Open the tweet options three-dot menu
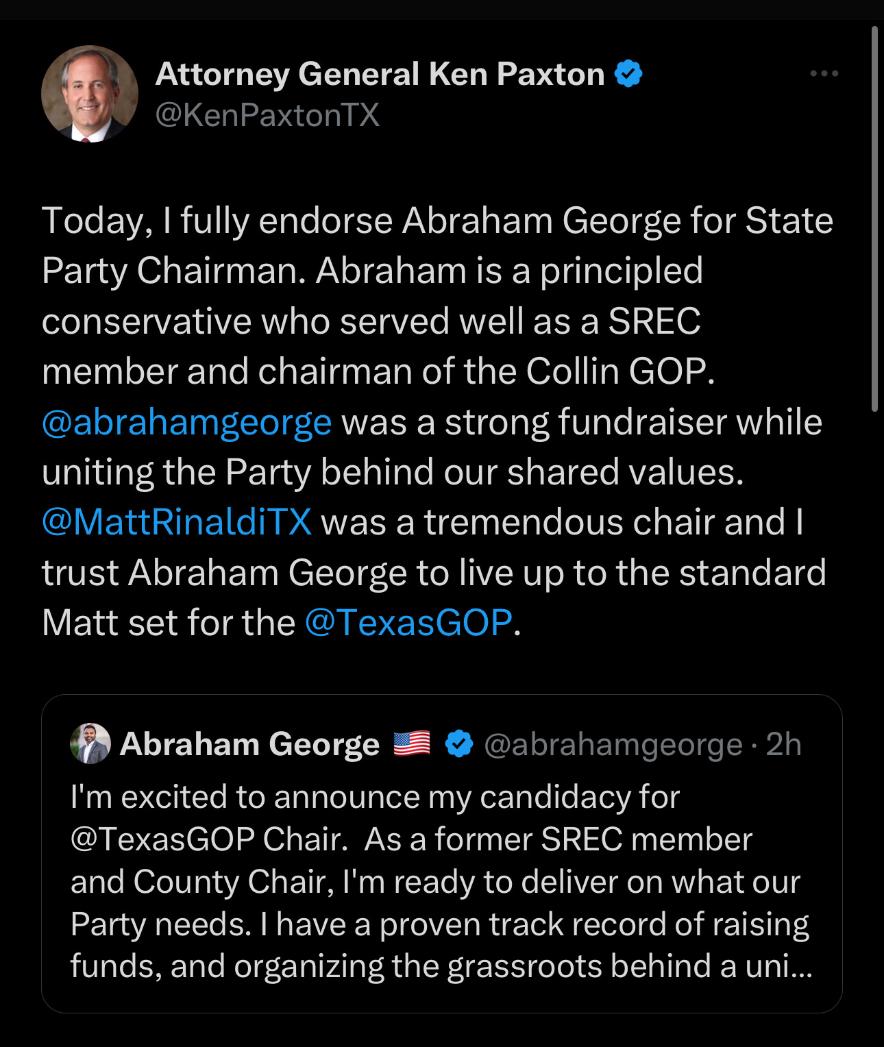Viewport: 884px width, 1047px height. pos(824,72)
